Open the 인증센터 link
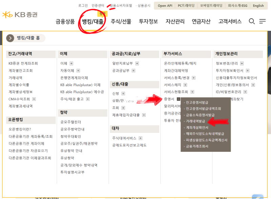Screen dimensions: 271x199 pos(98,5)
